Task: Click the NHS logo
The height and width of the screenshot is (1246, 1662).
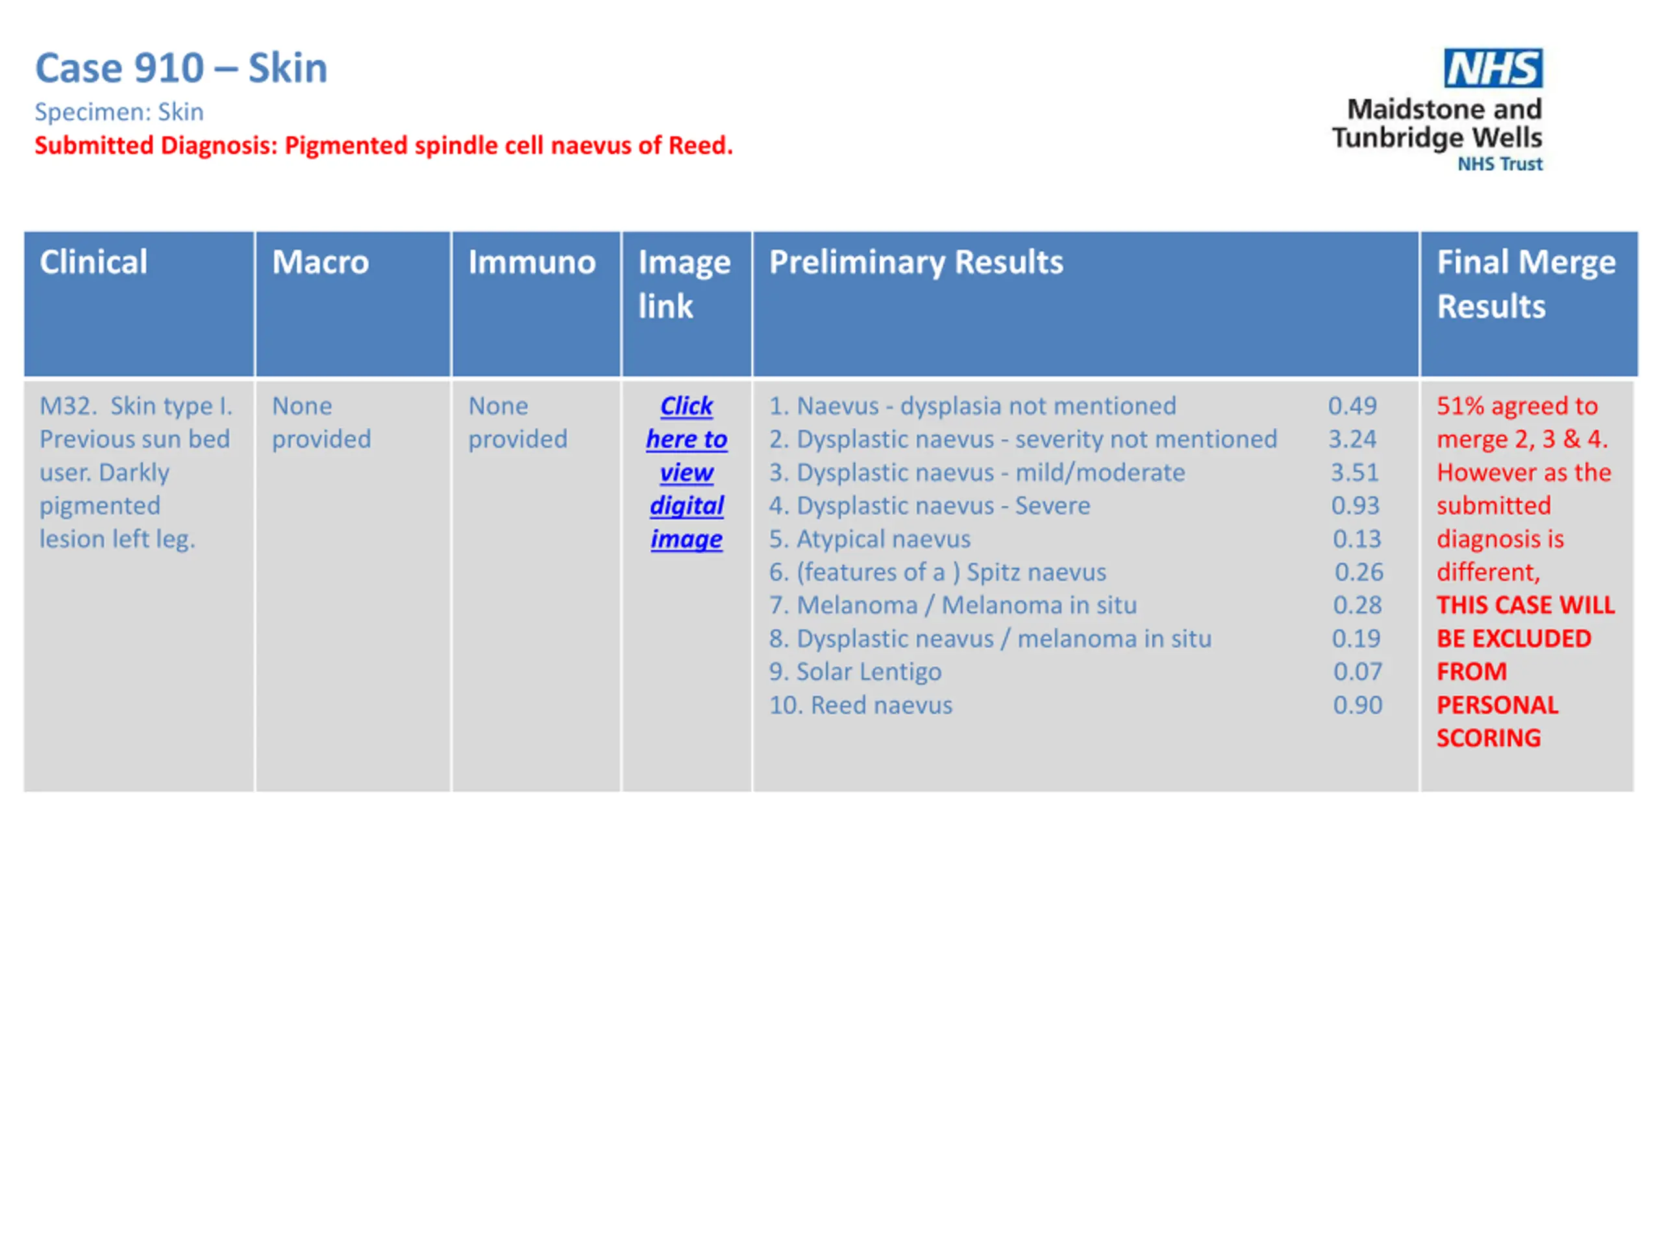Action: (x=1493, y=68)
